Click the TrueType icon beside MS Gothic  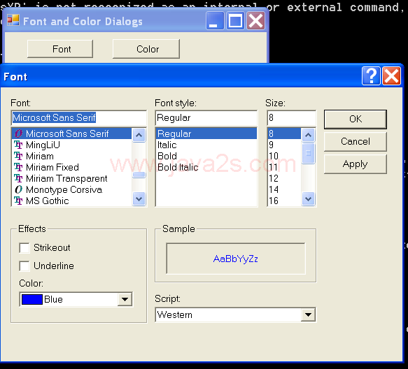[x=18, y=201]
